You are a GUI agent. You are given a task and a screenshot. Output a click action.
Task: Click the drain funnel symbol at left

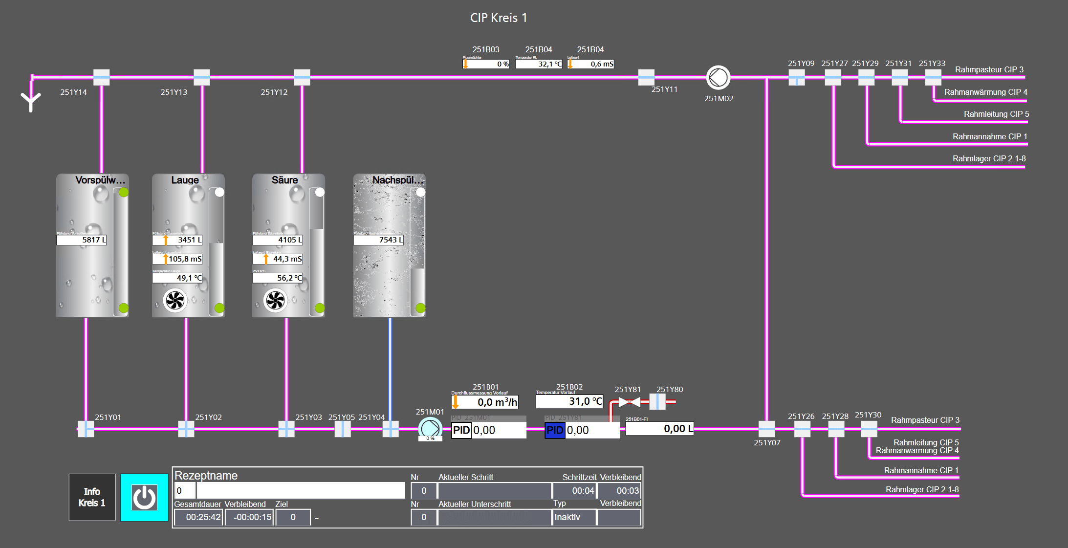pos(31,102)
